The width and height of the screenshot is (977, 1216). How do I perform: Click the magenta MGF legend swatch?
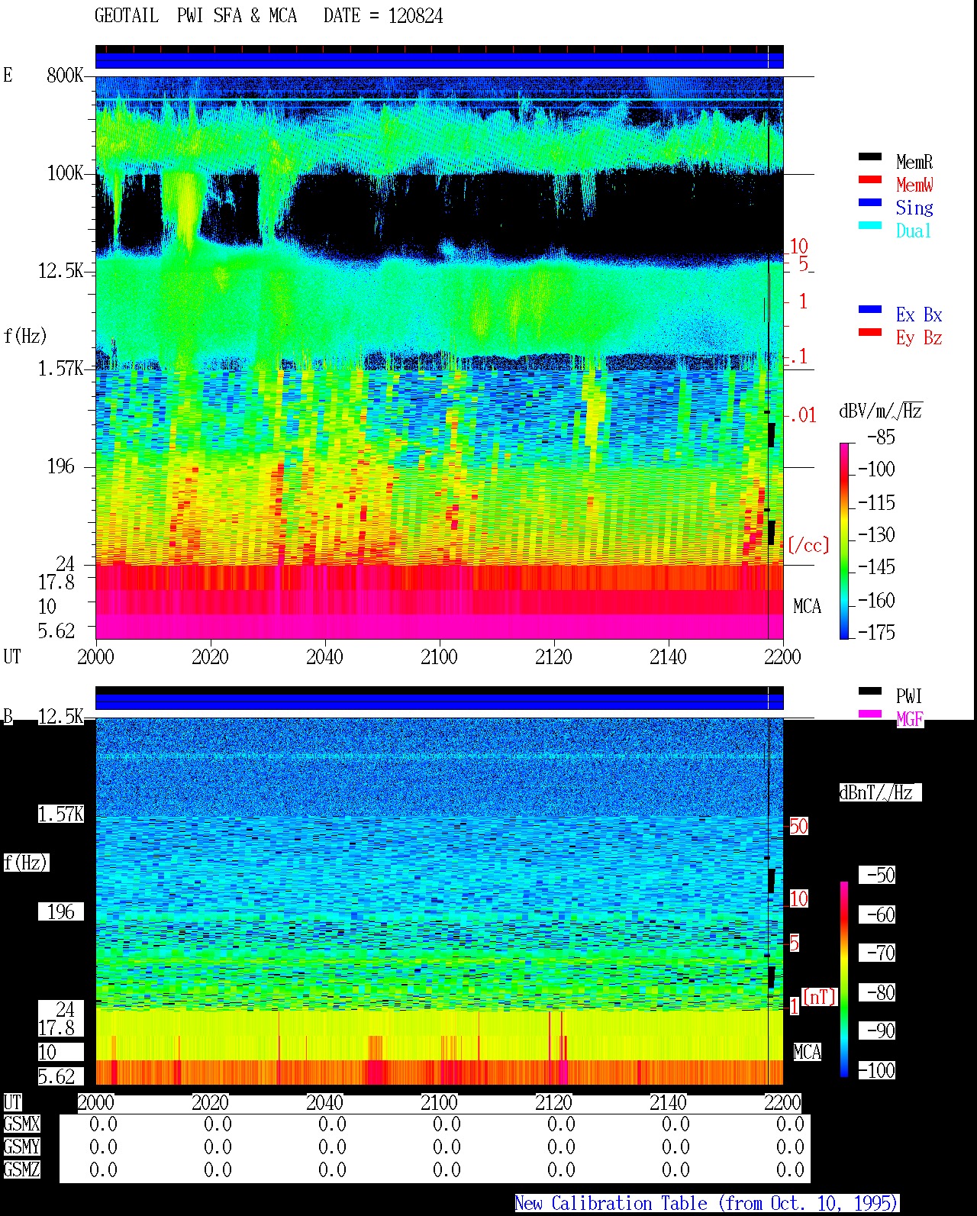click(x=870, y=714)
